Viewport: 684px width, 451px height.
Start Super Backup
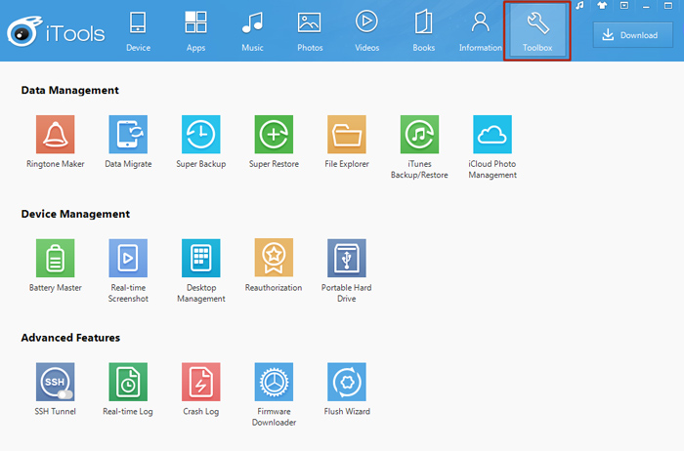tap(201, 134)
